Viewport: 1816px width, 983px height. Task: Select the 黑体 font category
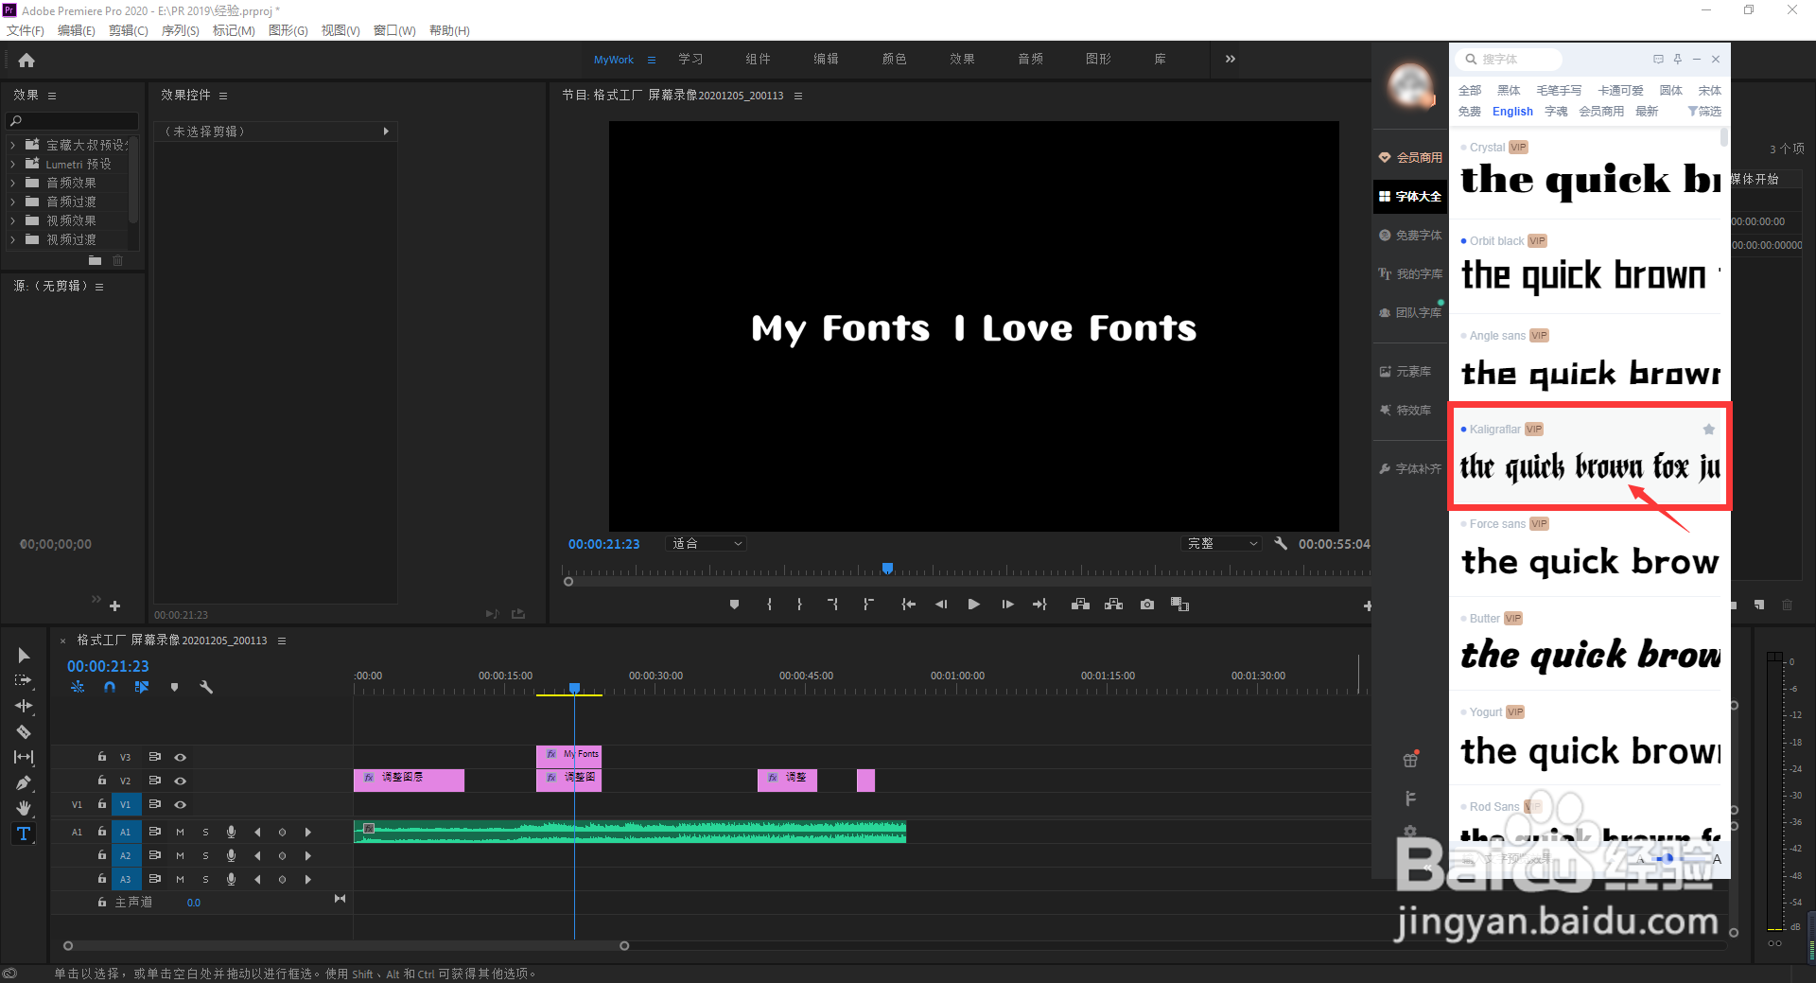pos(1509,91)
